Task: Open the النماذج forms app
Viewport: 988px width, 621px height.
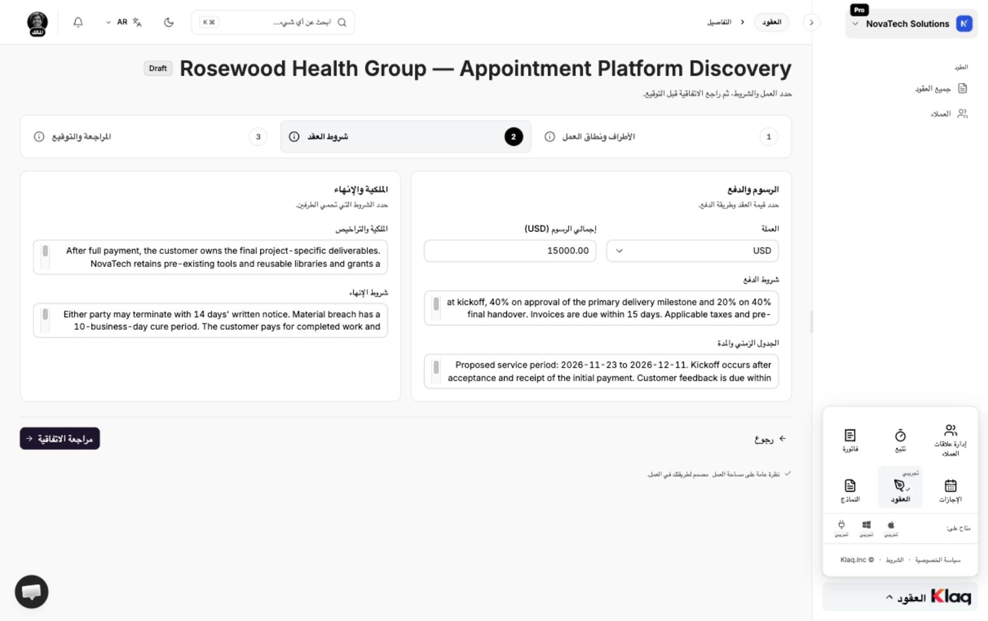Action: pyautogui.click(x=850, y=490)
